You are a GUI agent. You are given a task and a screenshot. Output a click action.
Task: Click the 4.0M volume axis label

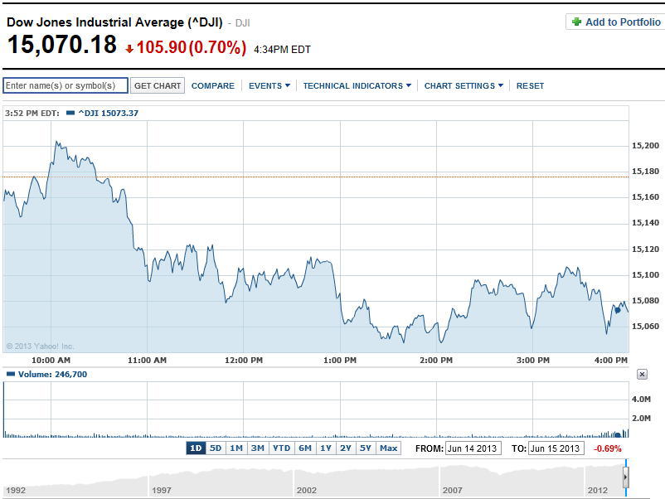641,399
